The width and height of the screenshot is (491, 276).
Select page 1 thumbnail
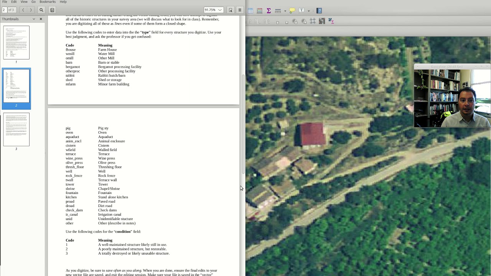point(16,43)
